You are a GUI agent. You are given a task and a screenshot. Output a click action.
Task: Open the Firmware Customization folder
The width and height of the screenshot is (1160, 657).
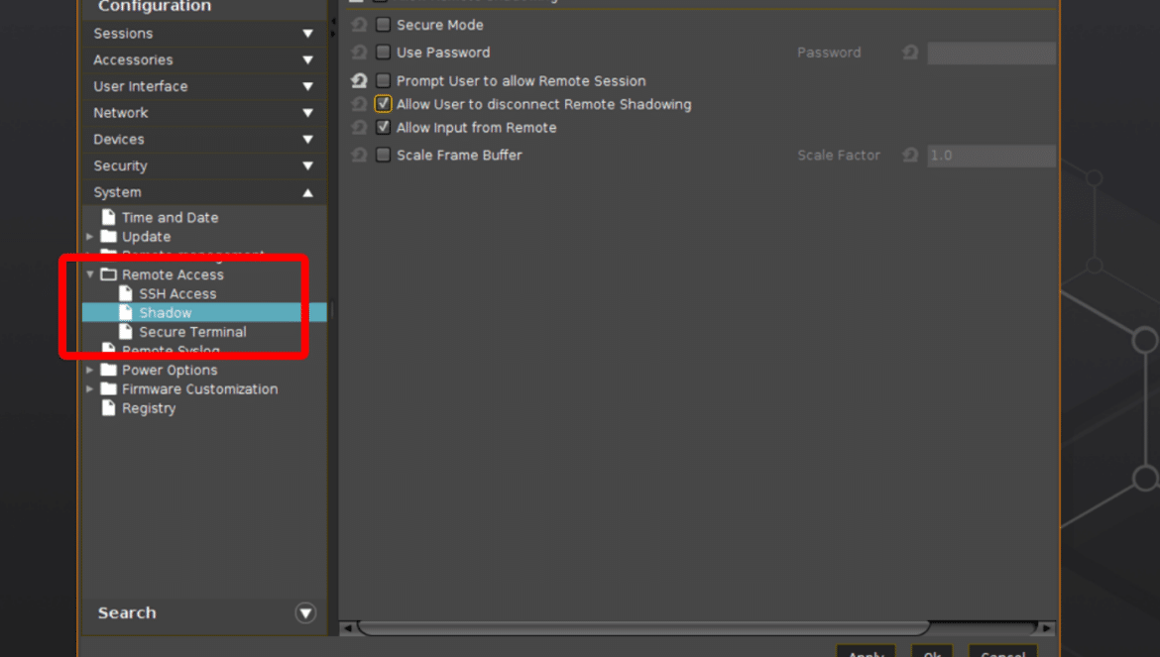click(199, 388)
